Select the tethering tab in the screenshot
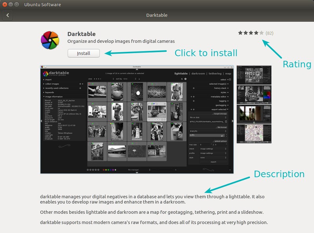Viewport: 314px width, 233px height. (x=215, y=73)
